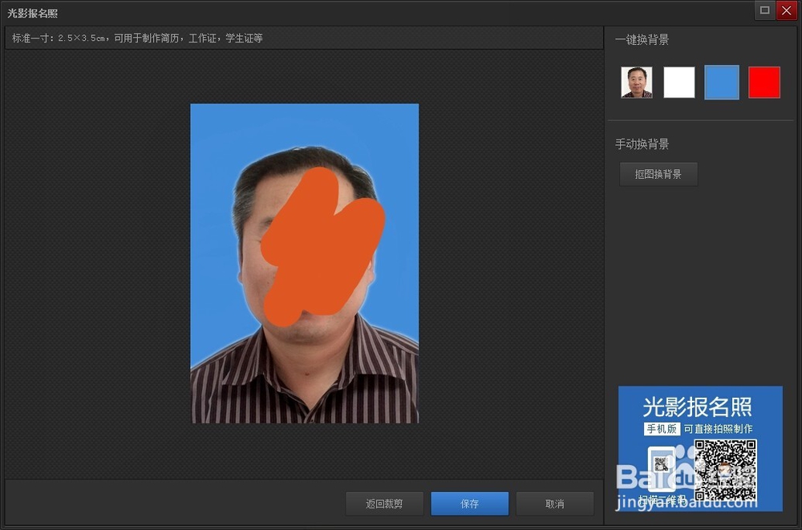Choose the blue background swatch
The image size is (802, 530).
point(722,82)
